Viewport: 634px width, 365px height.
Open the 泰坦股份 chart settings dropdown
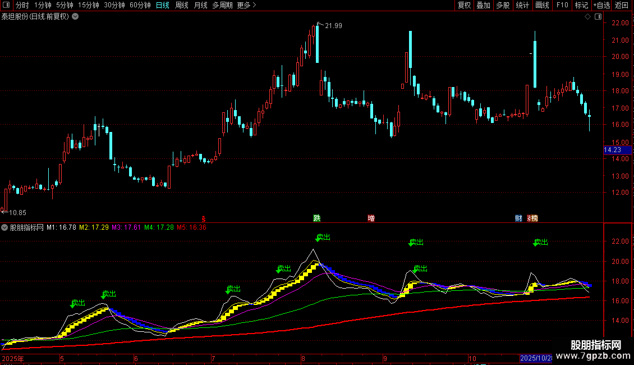(75, 17)
